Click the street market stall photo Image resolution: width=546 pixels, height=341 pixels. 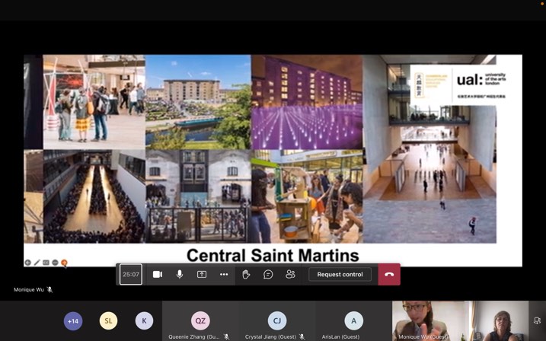click(x=307, y=196)
